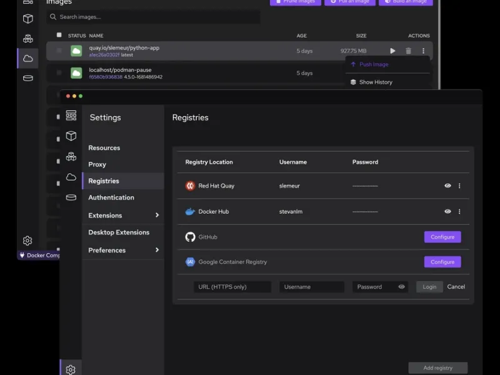Screen dimensions: 500x375
Task: Open Desktop Extensions settings page
Action: pyautogui.click(x=119, y=232)
